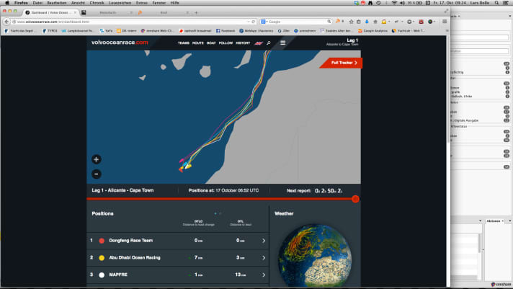This screenshot has height=289, width=513.
Task: Click the orange feed icon beside search bar
Action: tap(339, 22)
